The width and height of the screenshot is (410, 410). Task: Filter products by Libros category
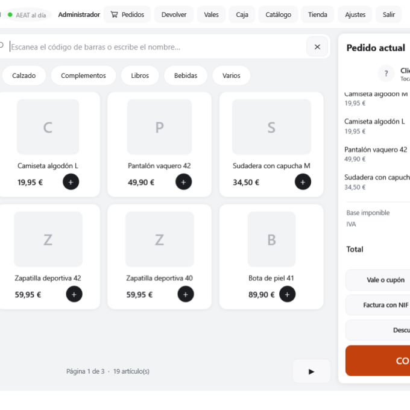140,75
